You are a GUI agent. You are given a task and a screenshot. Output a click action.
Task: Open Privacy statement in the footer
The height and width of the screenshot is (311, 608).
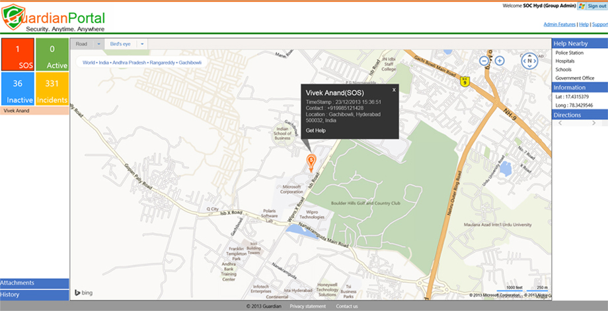[308, 306]
